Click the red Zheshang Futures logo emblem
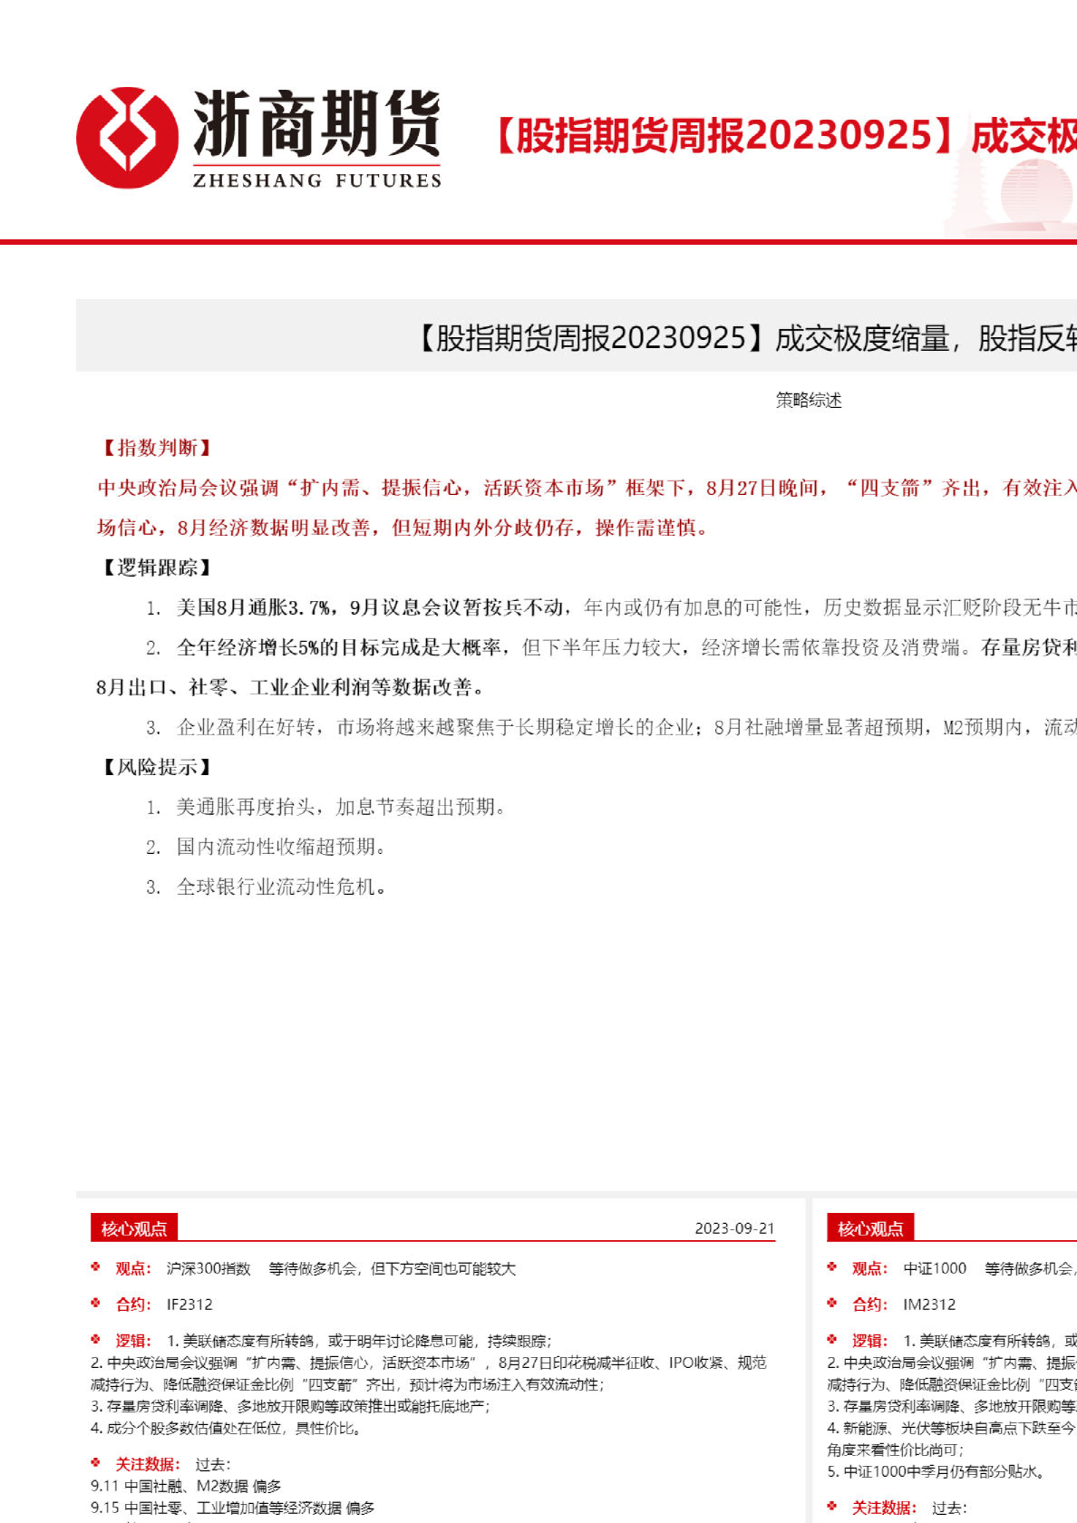 coord(127,138)
